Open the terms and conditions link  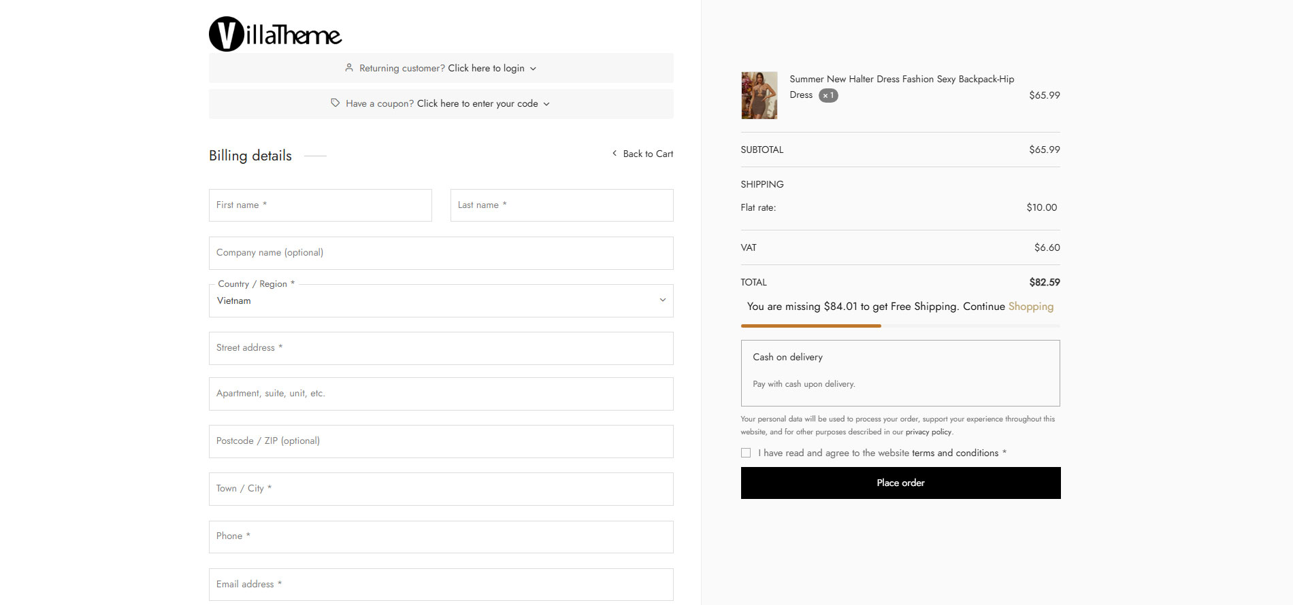(955, 453)
